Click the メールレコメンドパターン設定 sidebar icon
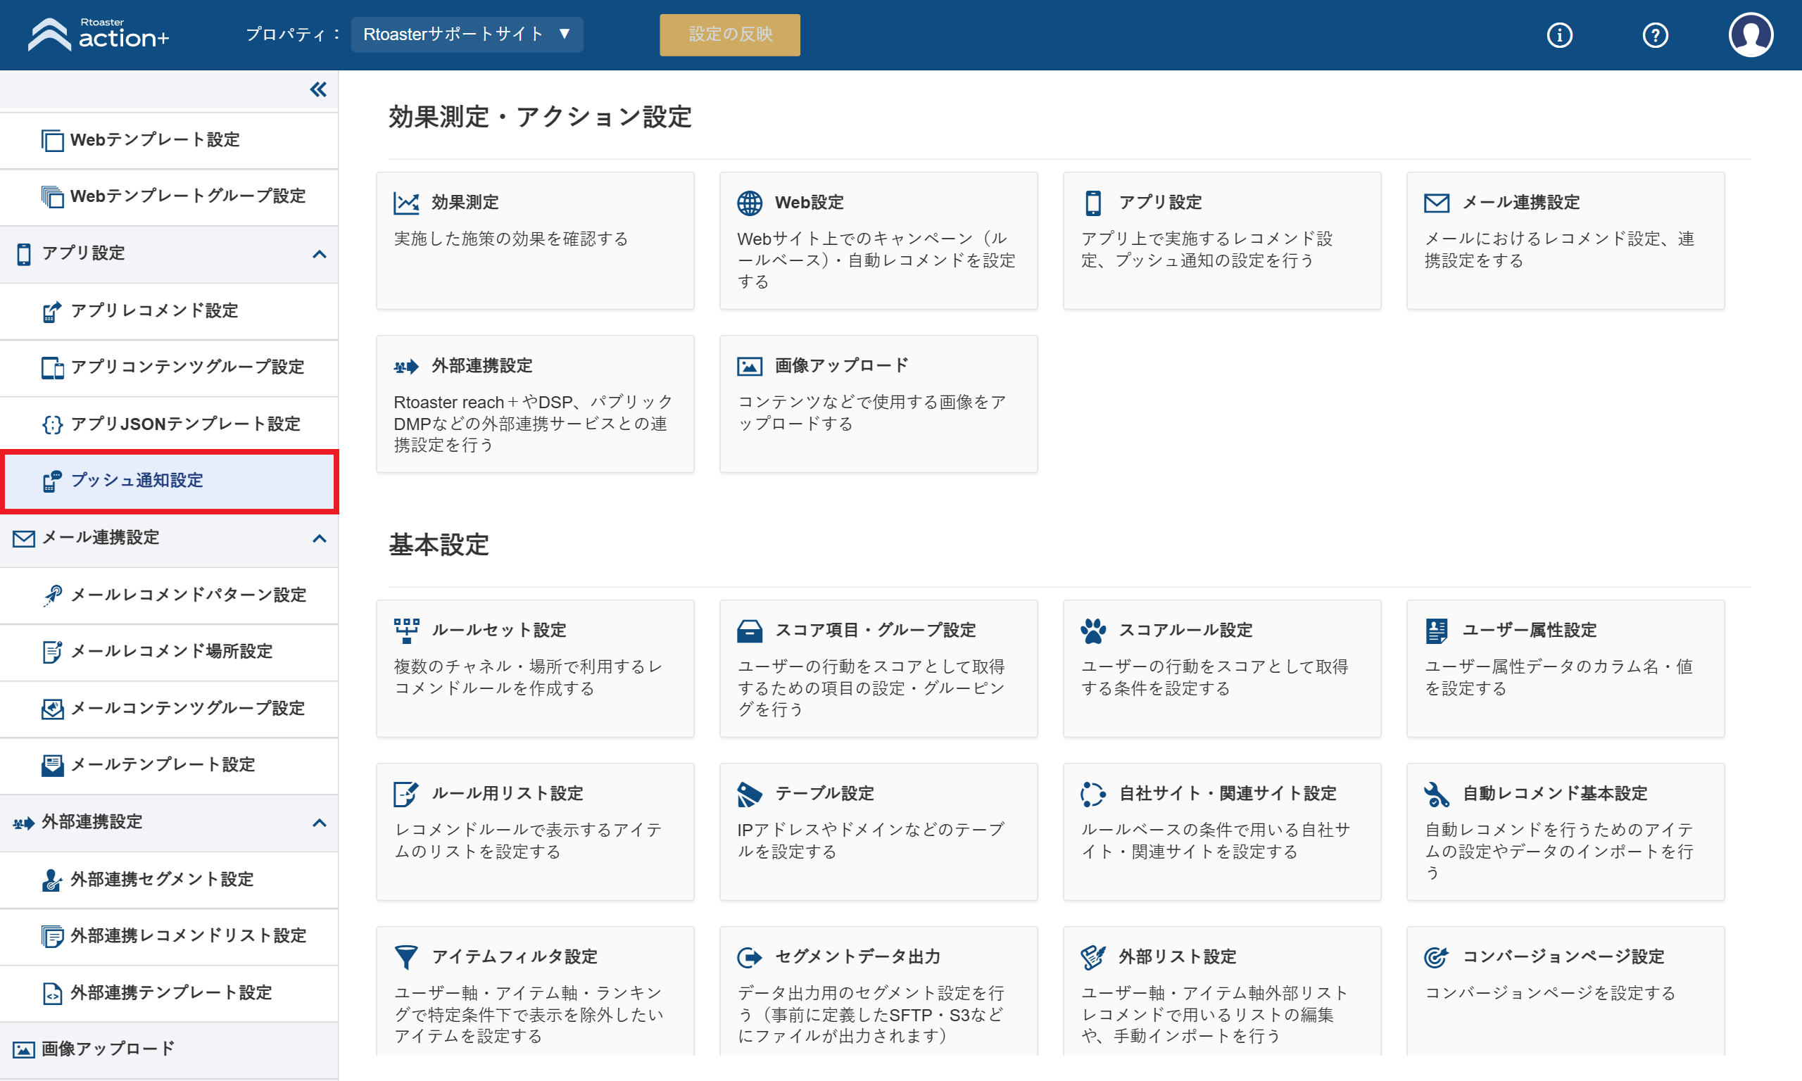Viewport: 1802px width, 1081px height. coord(53,595)
